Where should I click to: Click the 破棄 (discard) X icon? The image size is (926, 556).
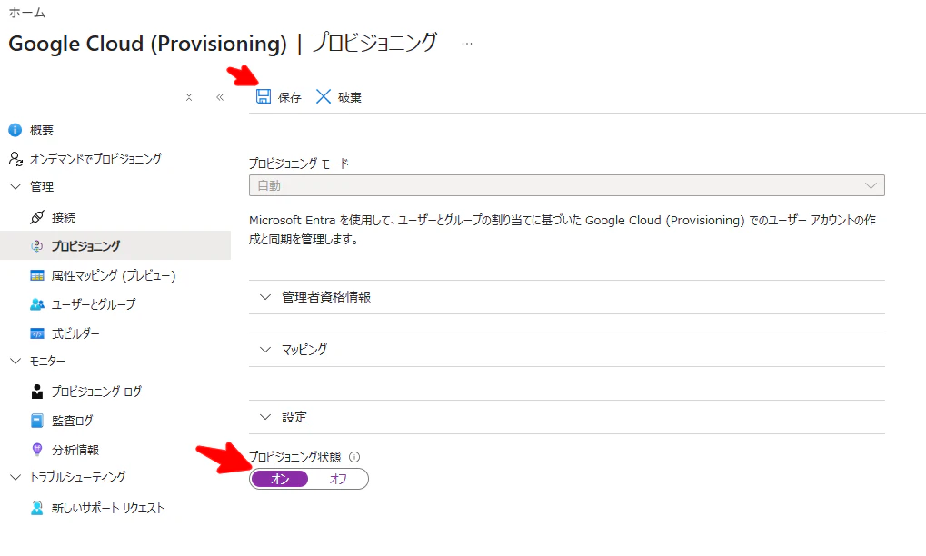323,96
